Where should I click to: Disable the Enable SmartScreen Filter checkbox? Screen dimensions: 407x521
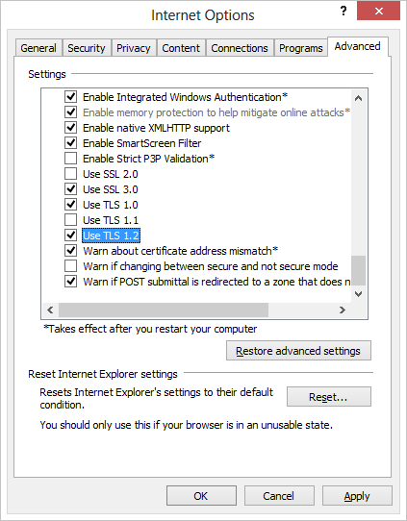coord(70,143)
